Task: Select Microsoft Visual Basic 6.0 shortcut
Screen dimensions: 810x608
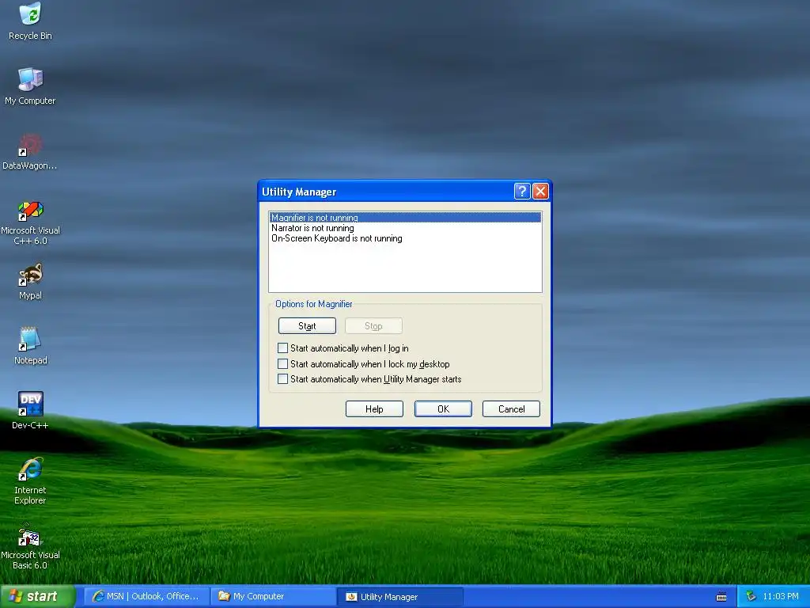Action: click(30, 546)
